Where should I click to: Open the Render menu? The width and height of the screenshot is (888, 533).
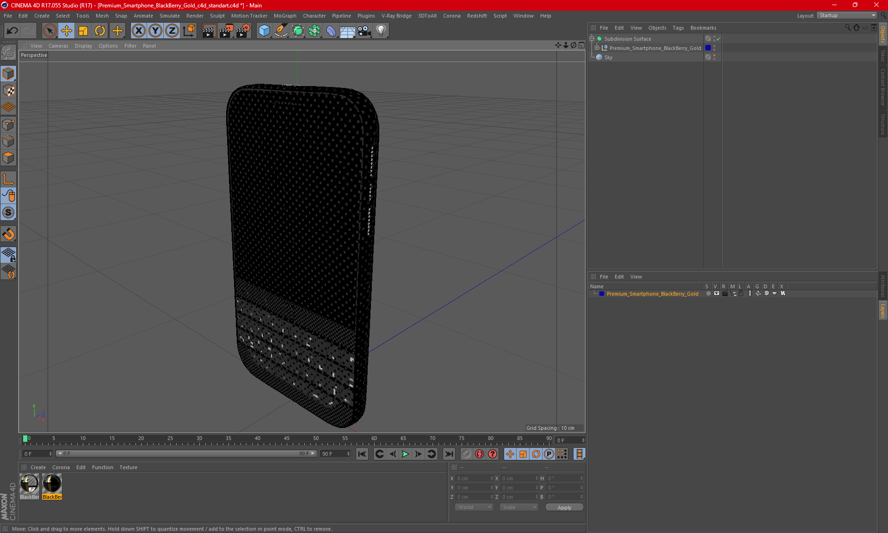point(195,16)
